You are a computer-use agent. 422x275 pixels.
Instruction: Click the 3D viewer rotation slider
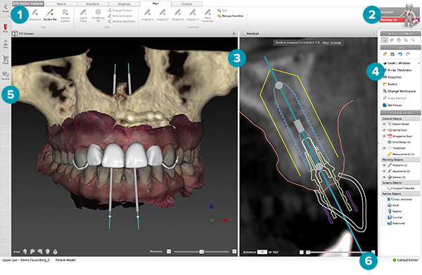(202, 252)
